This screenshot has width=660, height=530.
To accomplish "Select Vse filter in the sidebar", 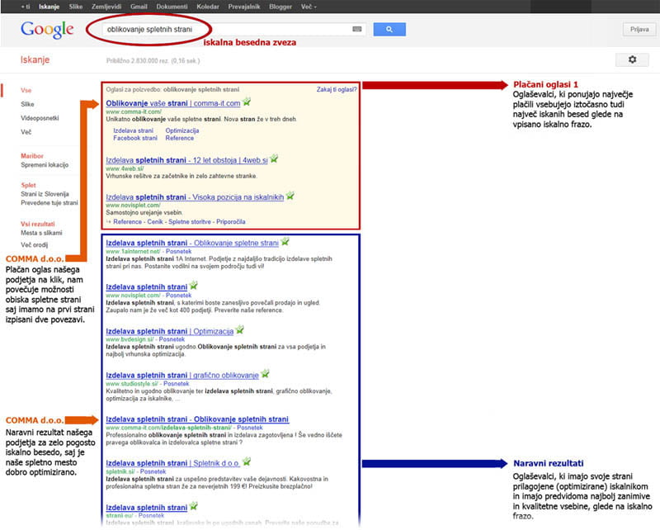I will tap(26, 90).
